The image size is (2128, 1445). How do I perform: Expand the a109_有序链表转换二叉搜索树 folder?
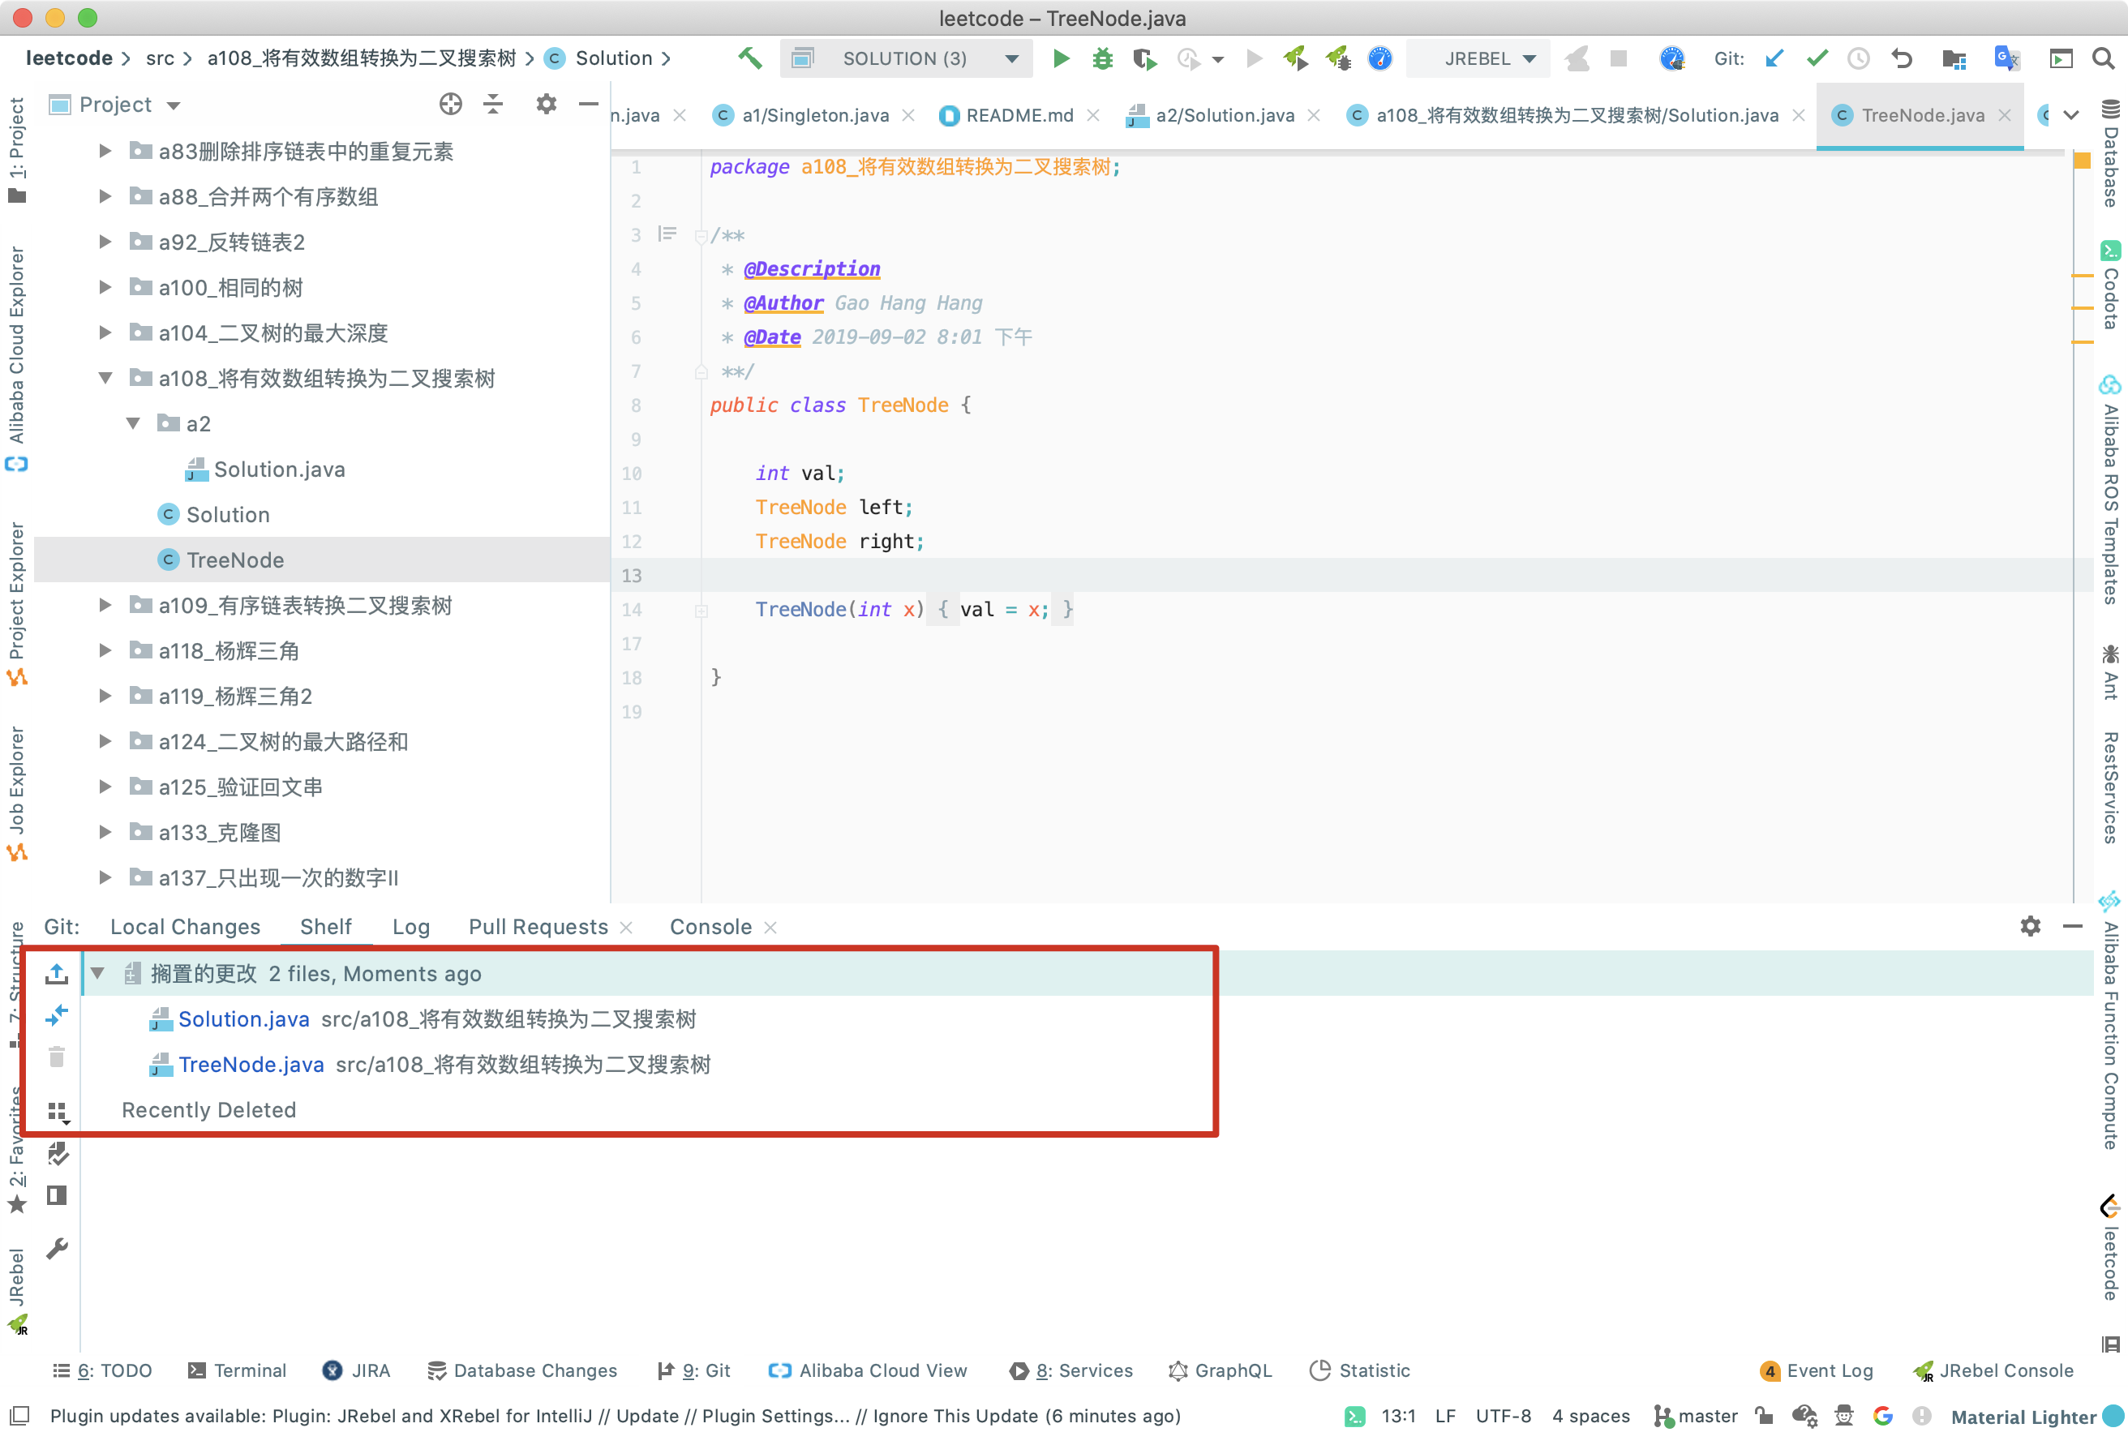pyautogui.click(x=104, y=604)
